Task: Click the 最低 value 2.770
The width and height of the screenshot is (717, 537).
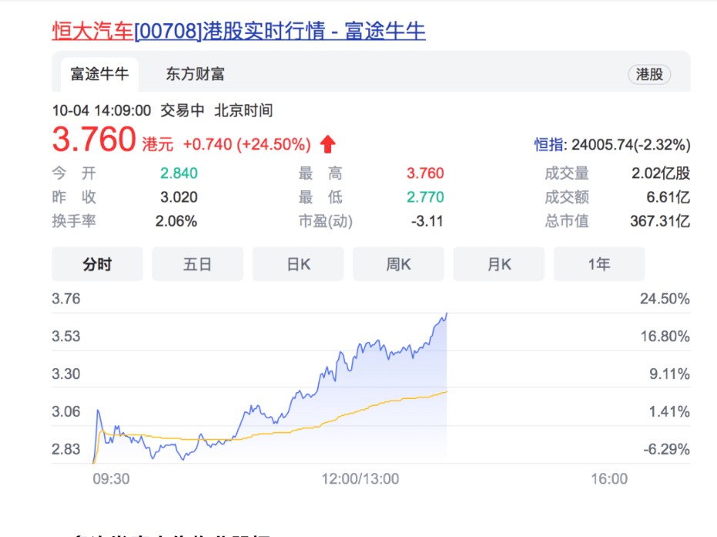Action: tap(425, 197)
